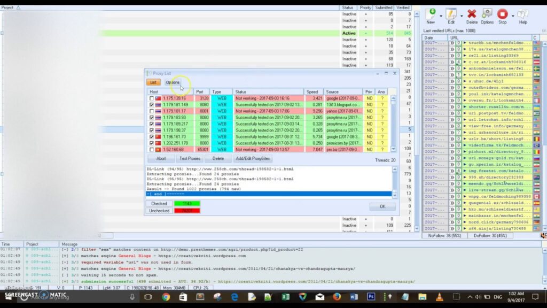The width and height of the screenshot is (547, 308).
Task: Uncheck the proxy 1.179.198.37 checkbox
Action: (151, 130)
